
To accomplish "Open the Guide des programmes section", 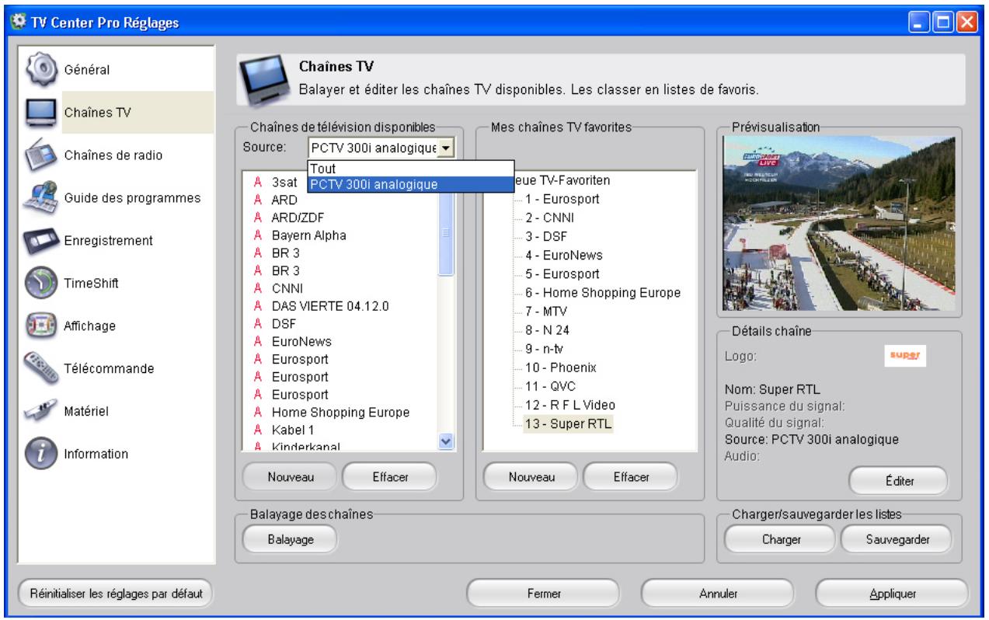I will tap(133, 197).
